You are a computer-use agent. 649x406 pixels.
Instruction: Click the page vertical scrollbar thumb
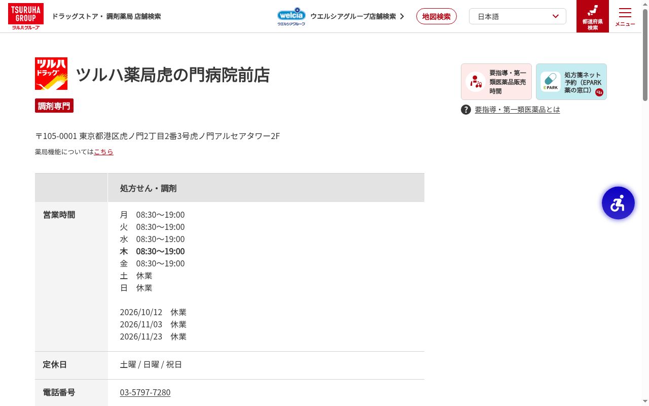tap(645, 55)
